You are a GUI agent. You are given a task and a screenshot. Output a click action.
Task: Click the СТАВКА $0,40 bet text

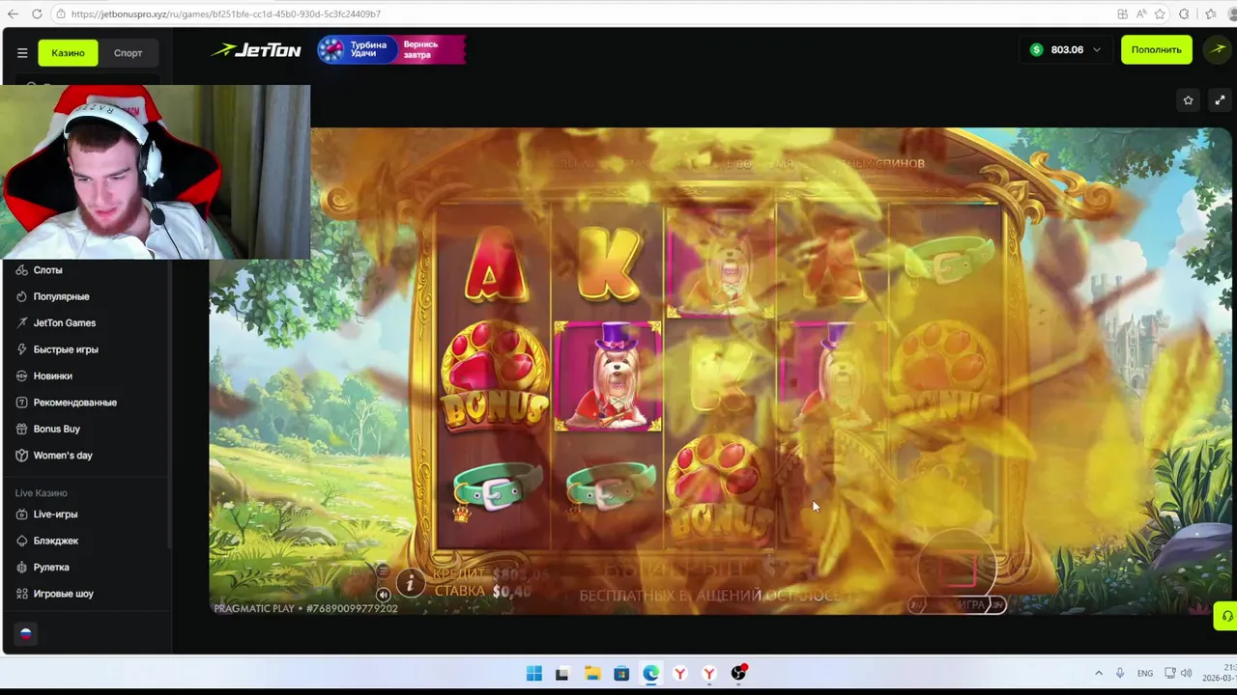482,591
